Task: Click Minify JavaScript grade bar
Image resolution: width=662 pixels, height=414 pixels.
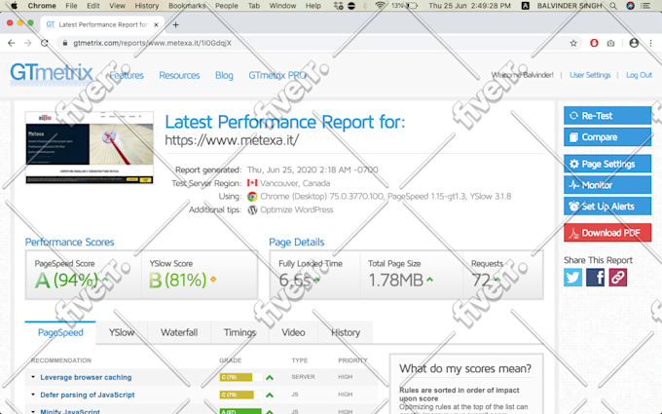Action: (x=240, y=411)
